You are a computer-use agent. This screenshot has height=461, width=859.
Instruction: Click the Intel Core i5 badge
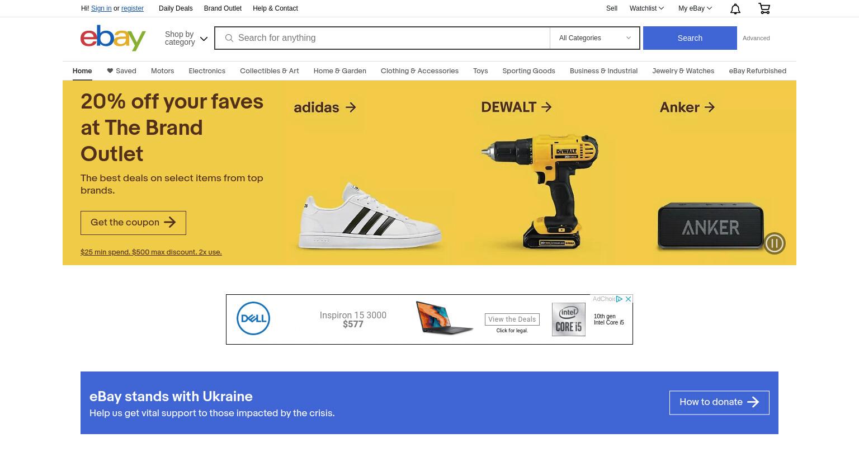click(x=569, y=319)
